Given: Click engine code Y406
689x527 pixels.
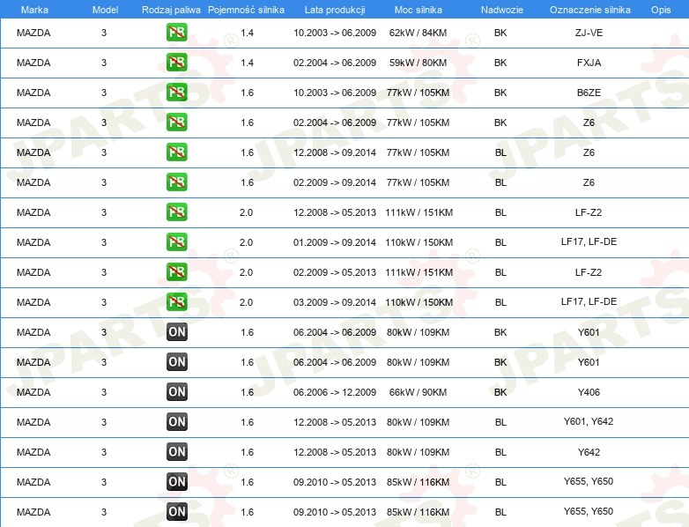Looking at the screenshot, I should point(589,392).
